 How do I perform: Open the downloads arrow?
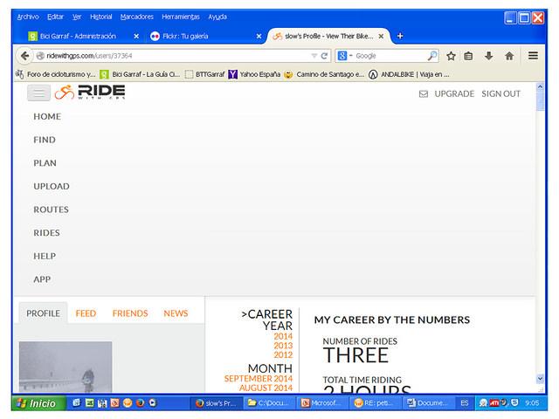click(x=489, y=56)
